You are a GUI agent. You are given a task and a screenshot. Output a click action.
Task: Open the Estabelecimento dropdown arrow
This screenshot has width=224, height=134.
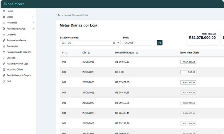click(118, 43)
